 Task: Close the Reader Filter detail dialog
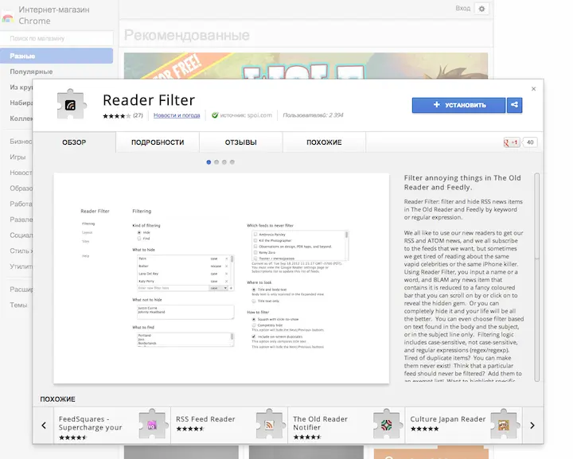click(533, 89)
